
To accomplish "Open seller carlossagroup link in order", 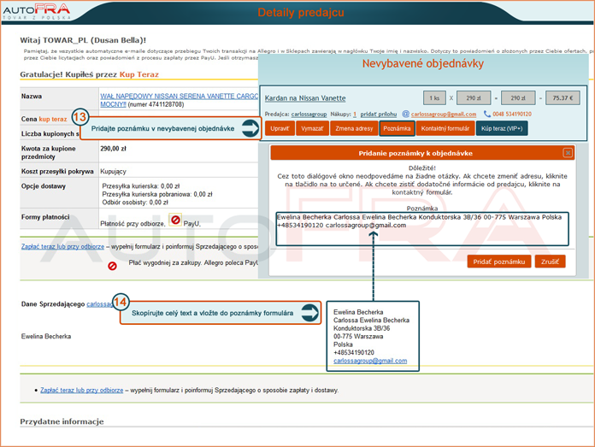I will (x=309, y=115).
